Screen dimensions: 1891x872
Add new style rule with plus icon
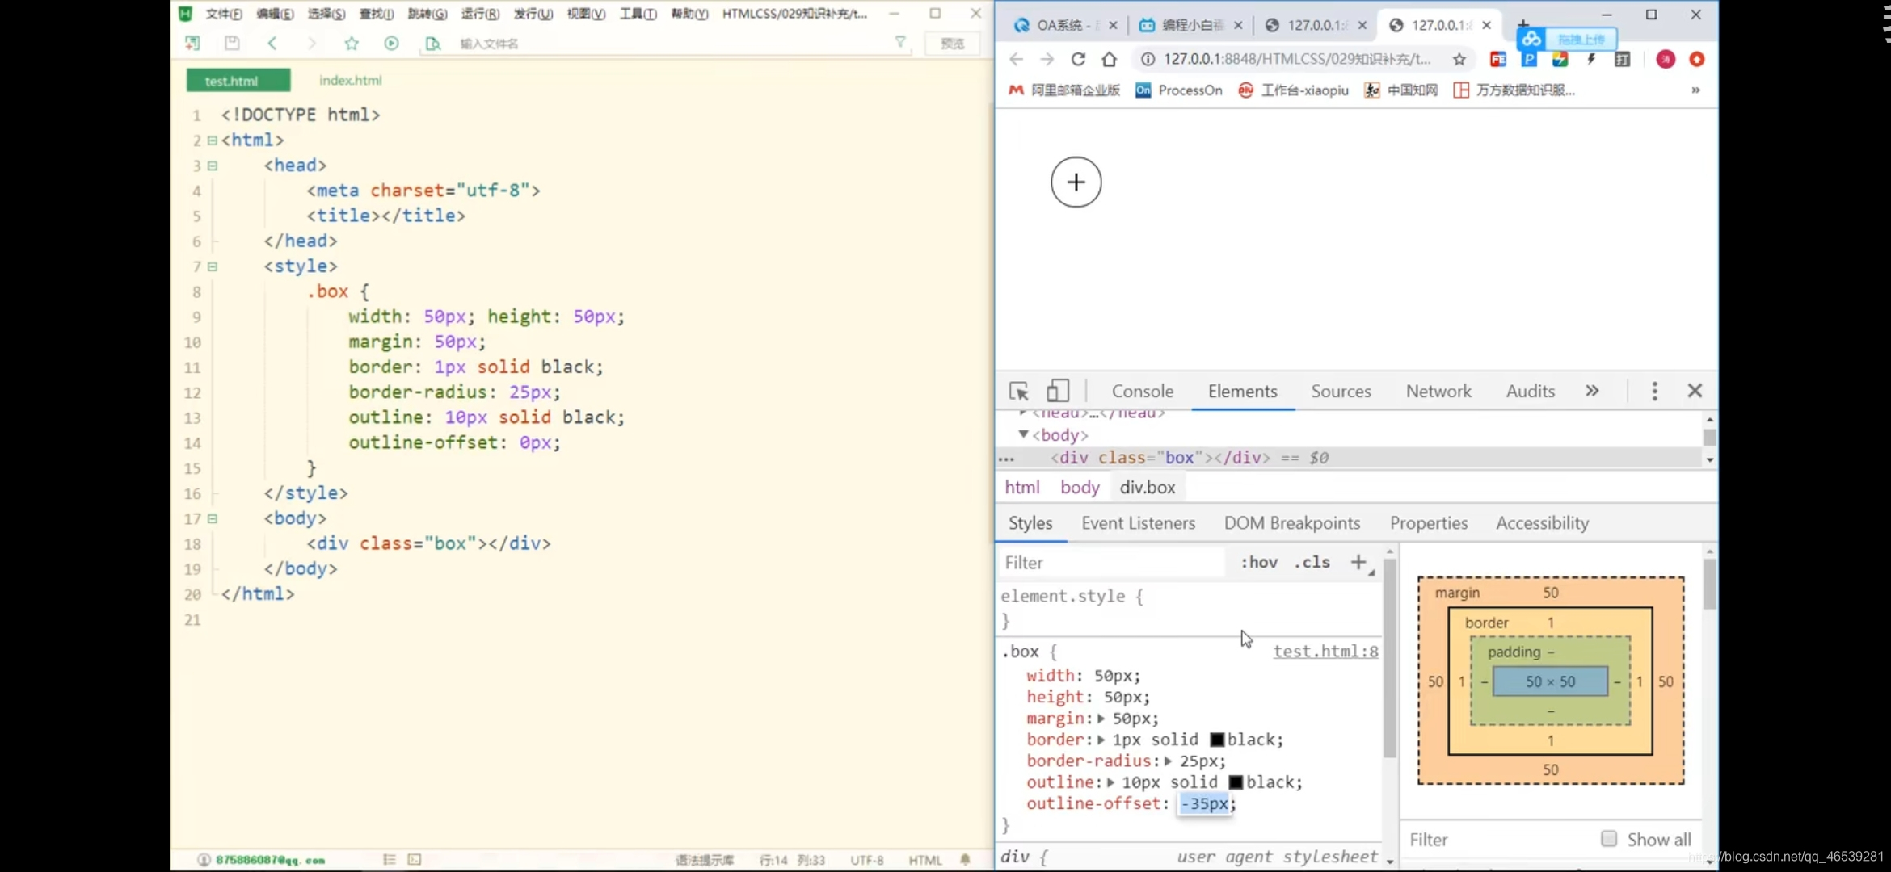[x=1358, y=562]
